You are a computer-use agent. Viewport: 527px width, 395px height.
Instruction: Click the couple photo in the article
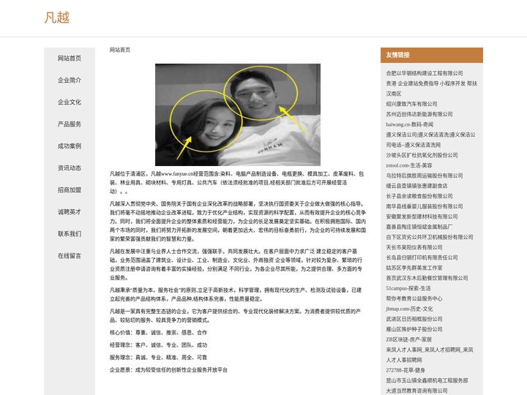(238, 115)
